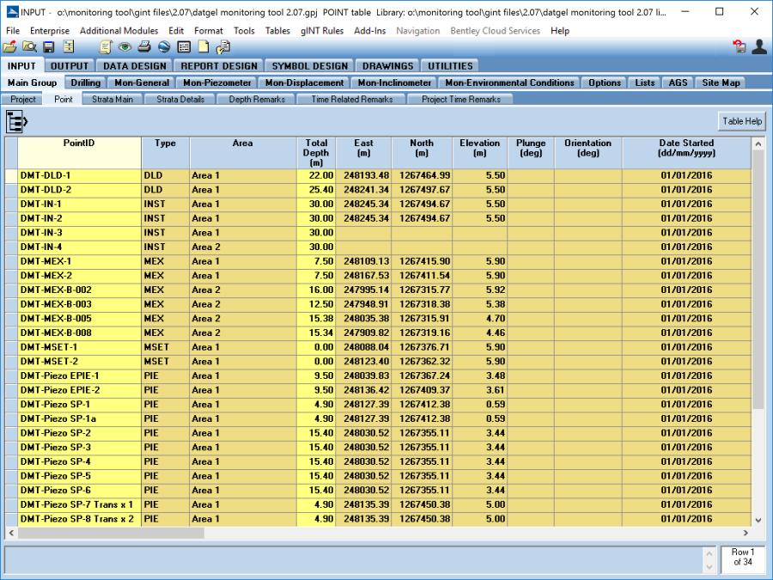The height and width of the screenshot is (580, 773).
Task: Click the eye preview icon
Action: [125, 47]
